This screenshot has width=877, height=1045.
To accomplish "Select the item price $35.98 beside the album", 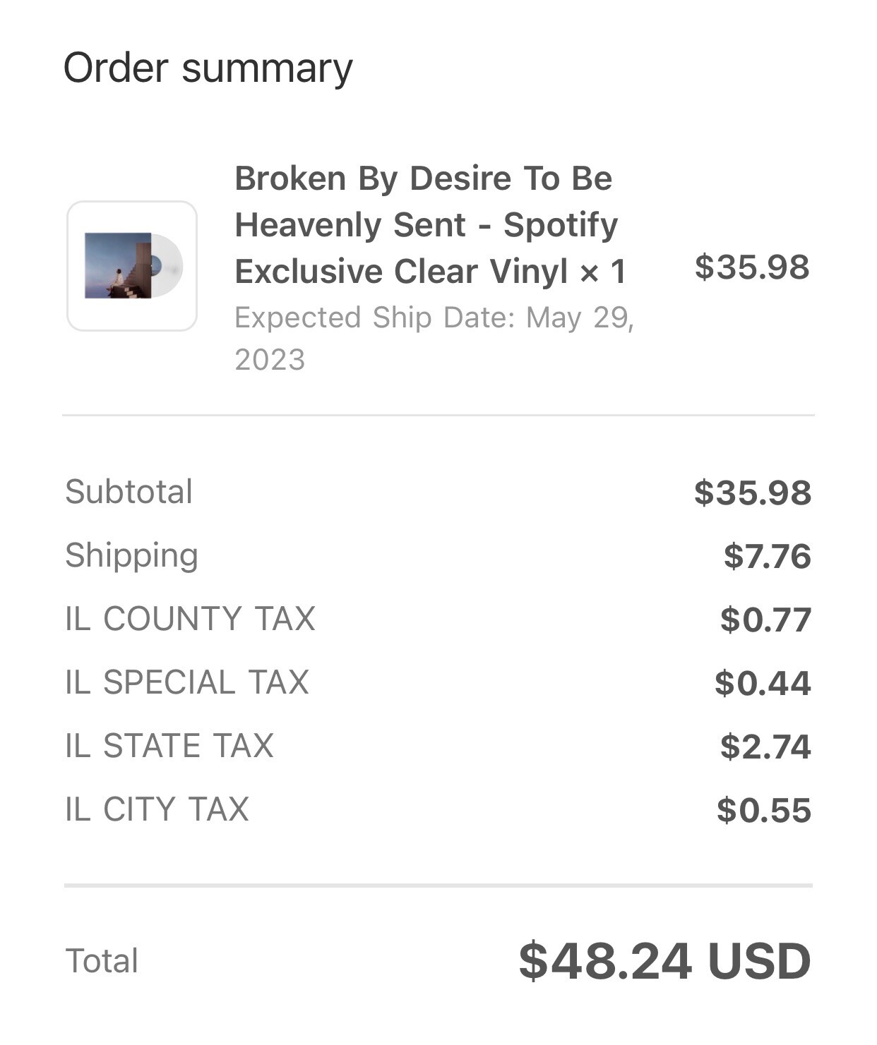I will (x=752, y=267).
